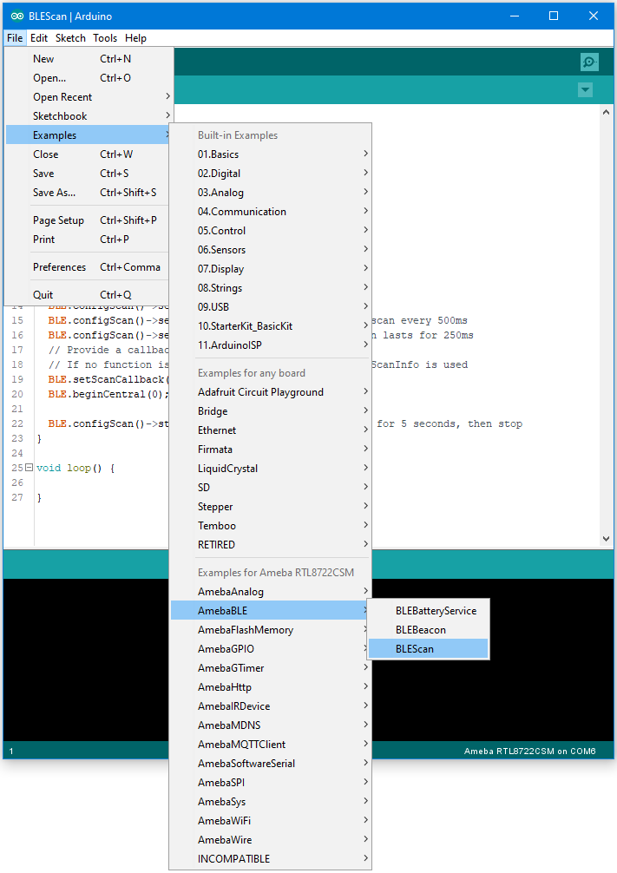Open the Edit menu
The image size is (617, 873).
(39, 38)
